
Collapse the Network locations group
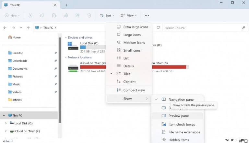65,57
